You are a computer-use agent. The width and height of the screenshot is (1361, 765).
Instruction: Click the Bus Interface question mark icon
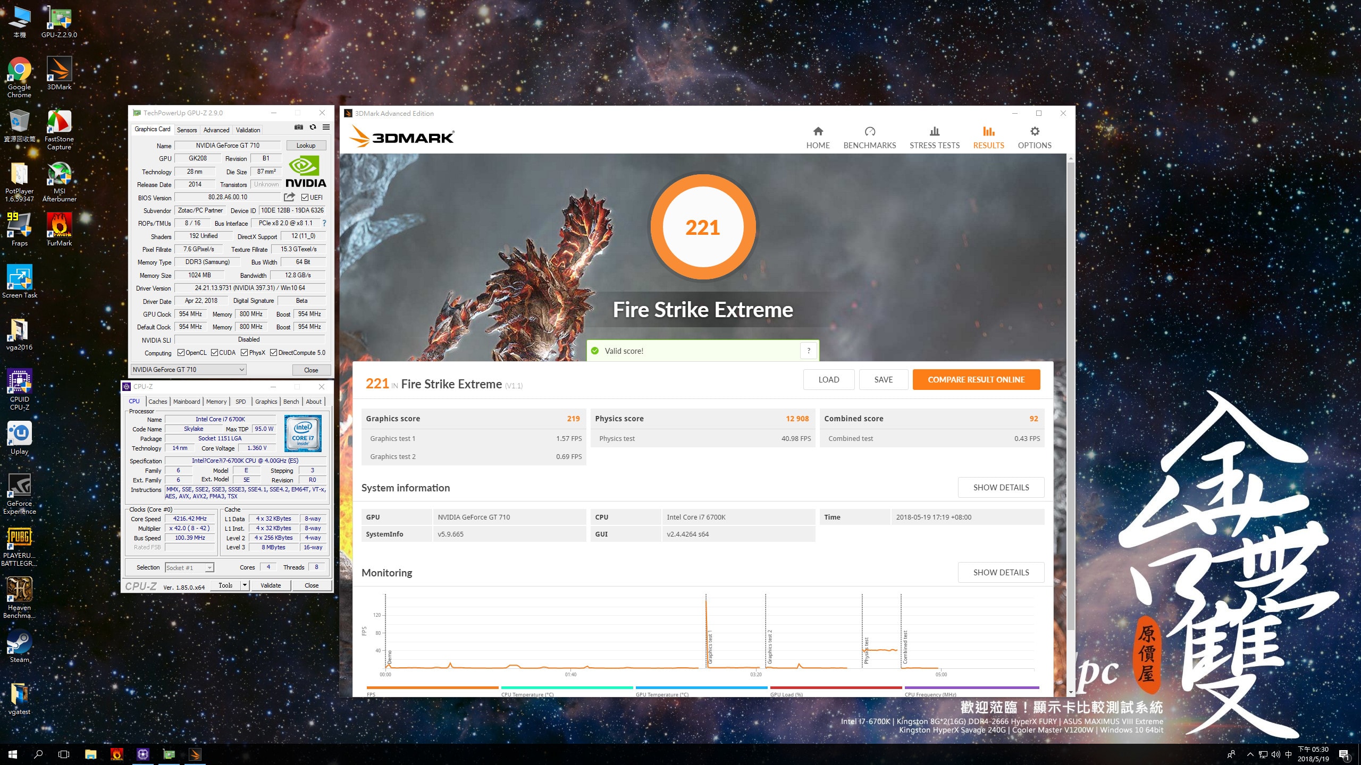(x=324, y=223)
